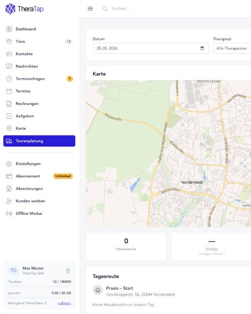251x314 pixels.
Task: Click the logout icon beside Max Muster
Action: [x=68, y=270]
